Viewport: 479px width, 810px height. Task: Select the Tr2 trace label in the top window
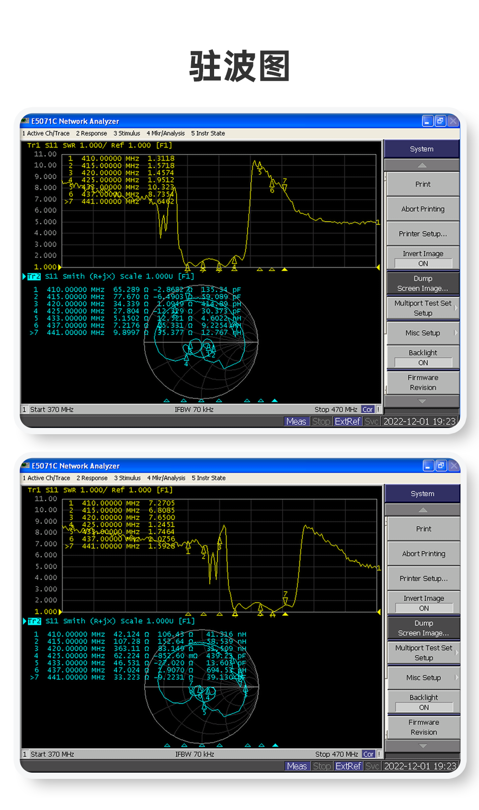[x=34, y=277]
